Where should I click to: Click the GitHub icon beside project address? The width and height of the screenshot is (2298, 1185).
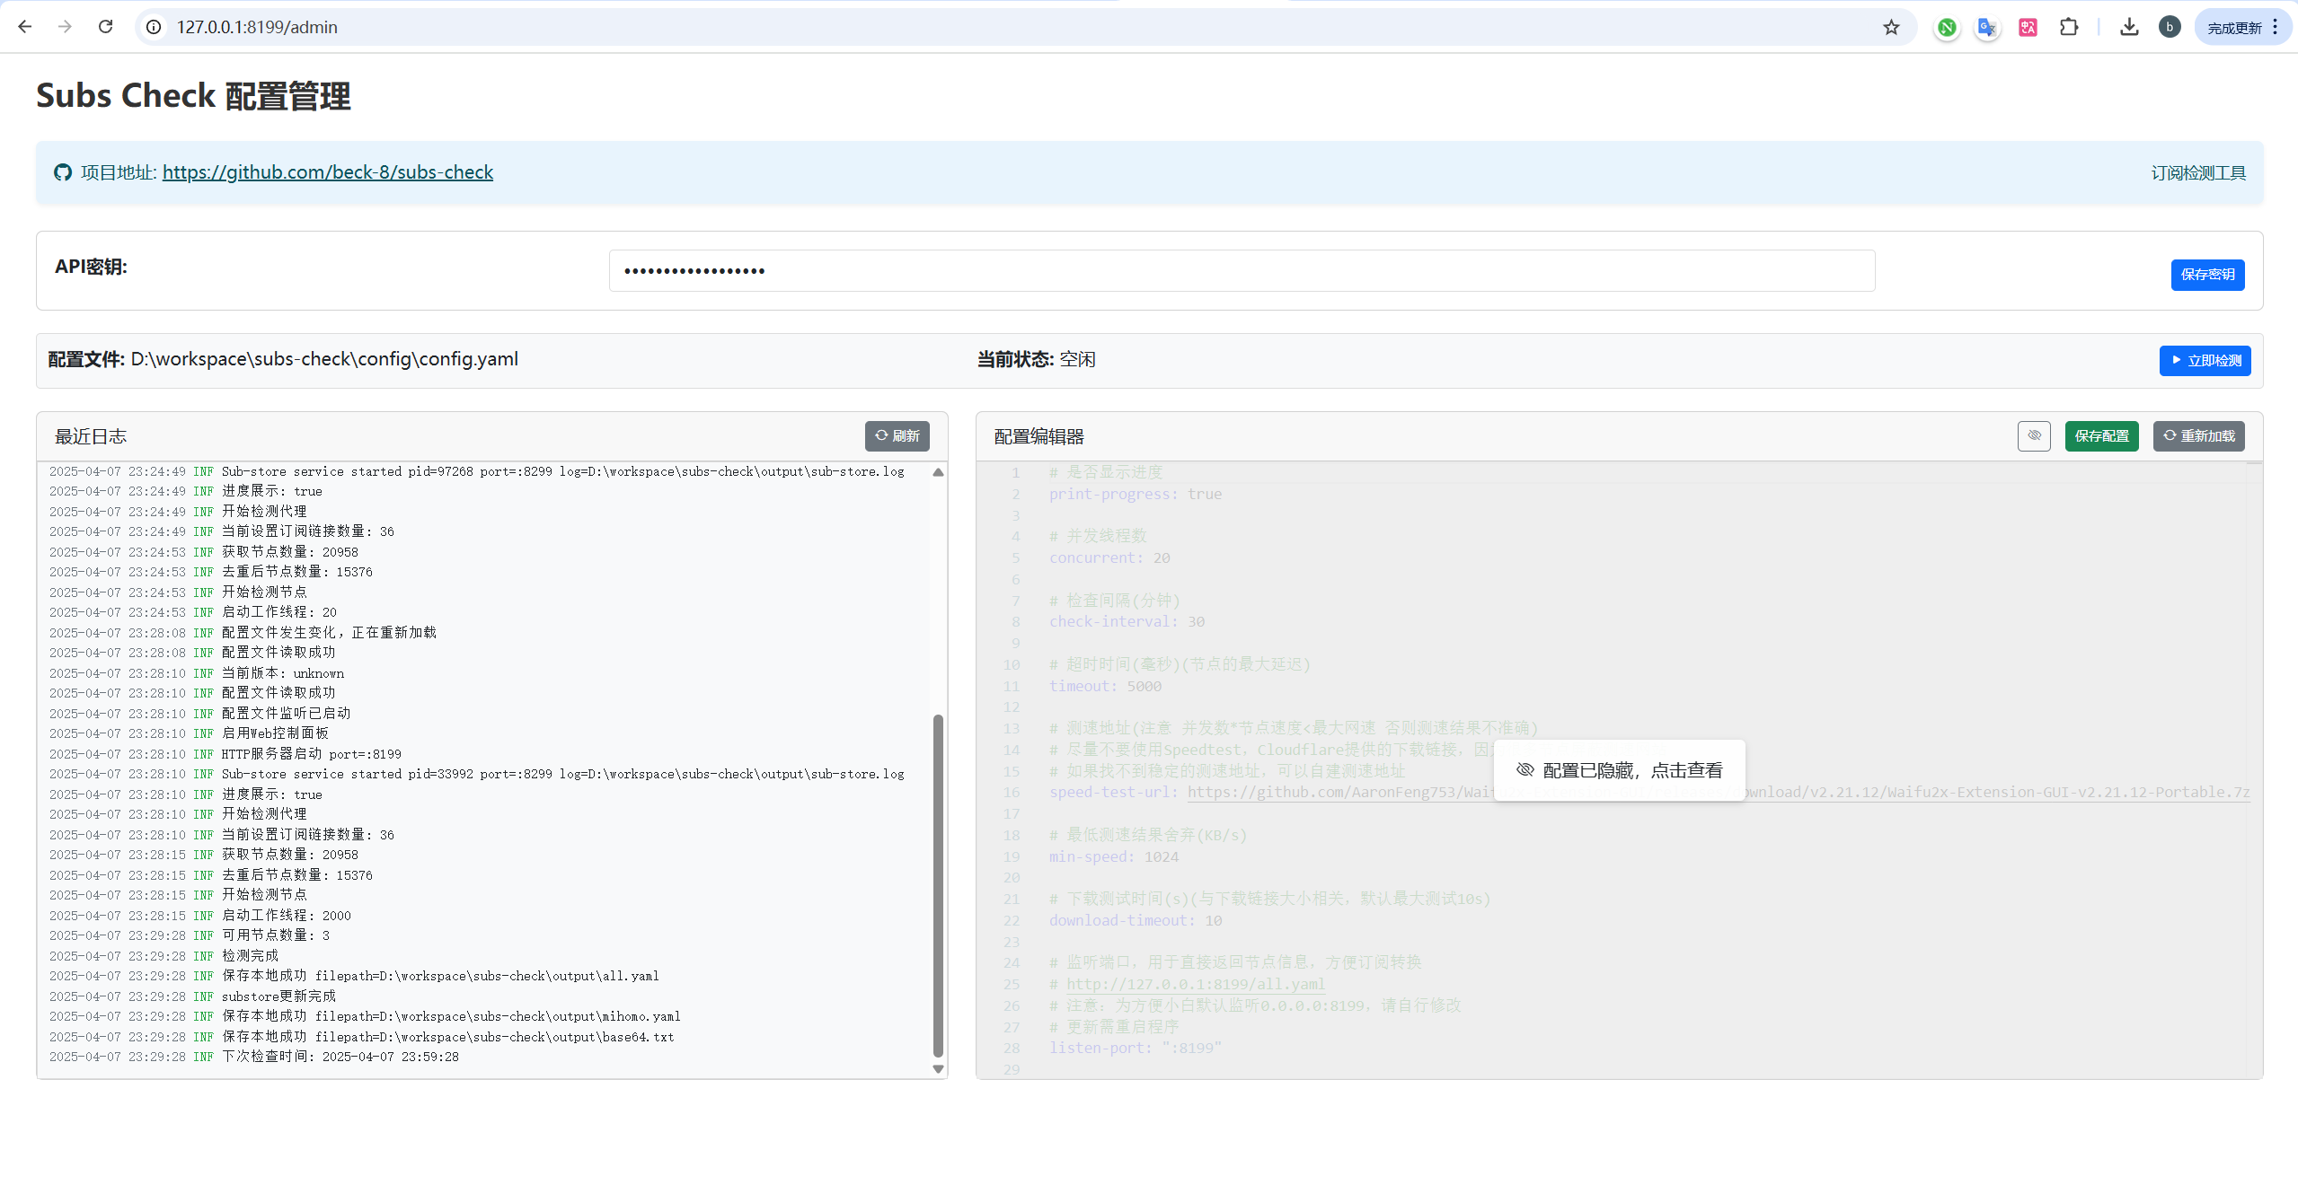pyautogui.click(x=62, y=172)
